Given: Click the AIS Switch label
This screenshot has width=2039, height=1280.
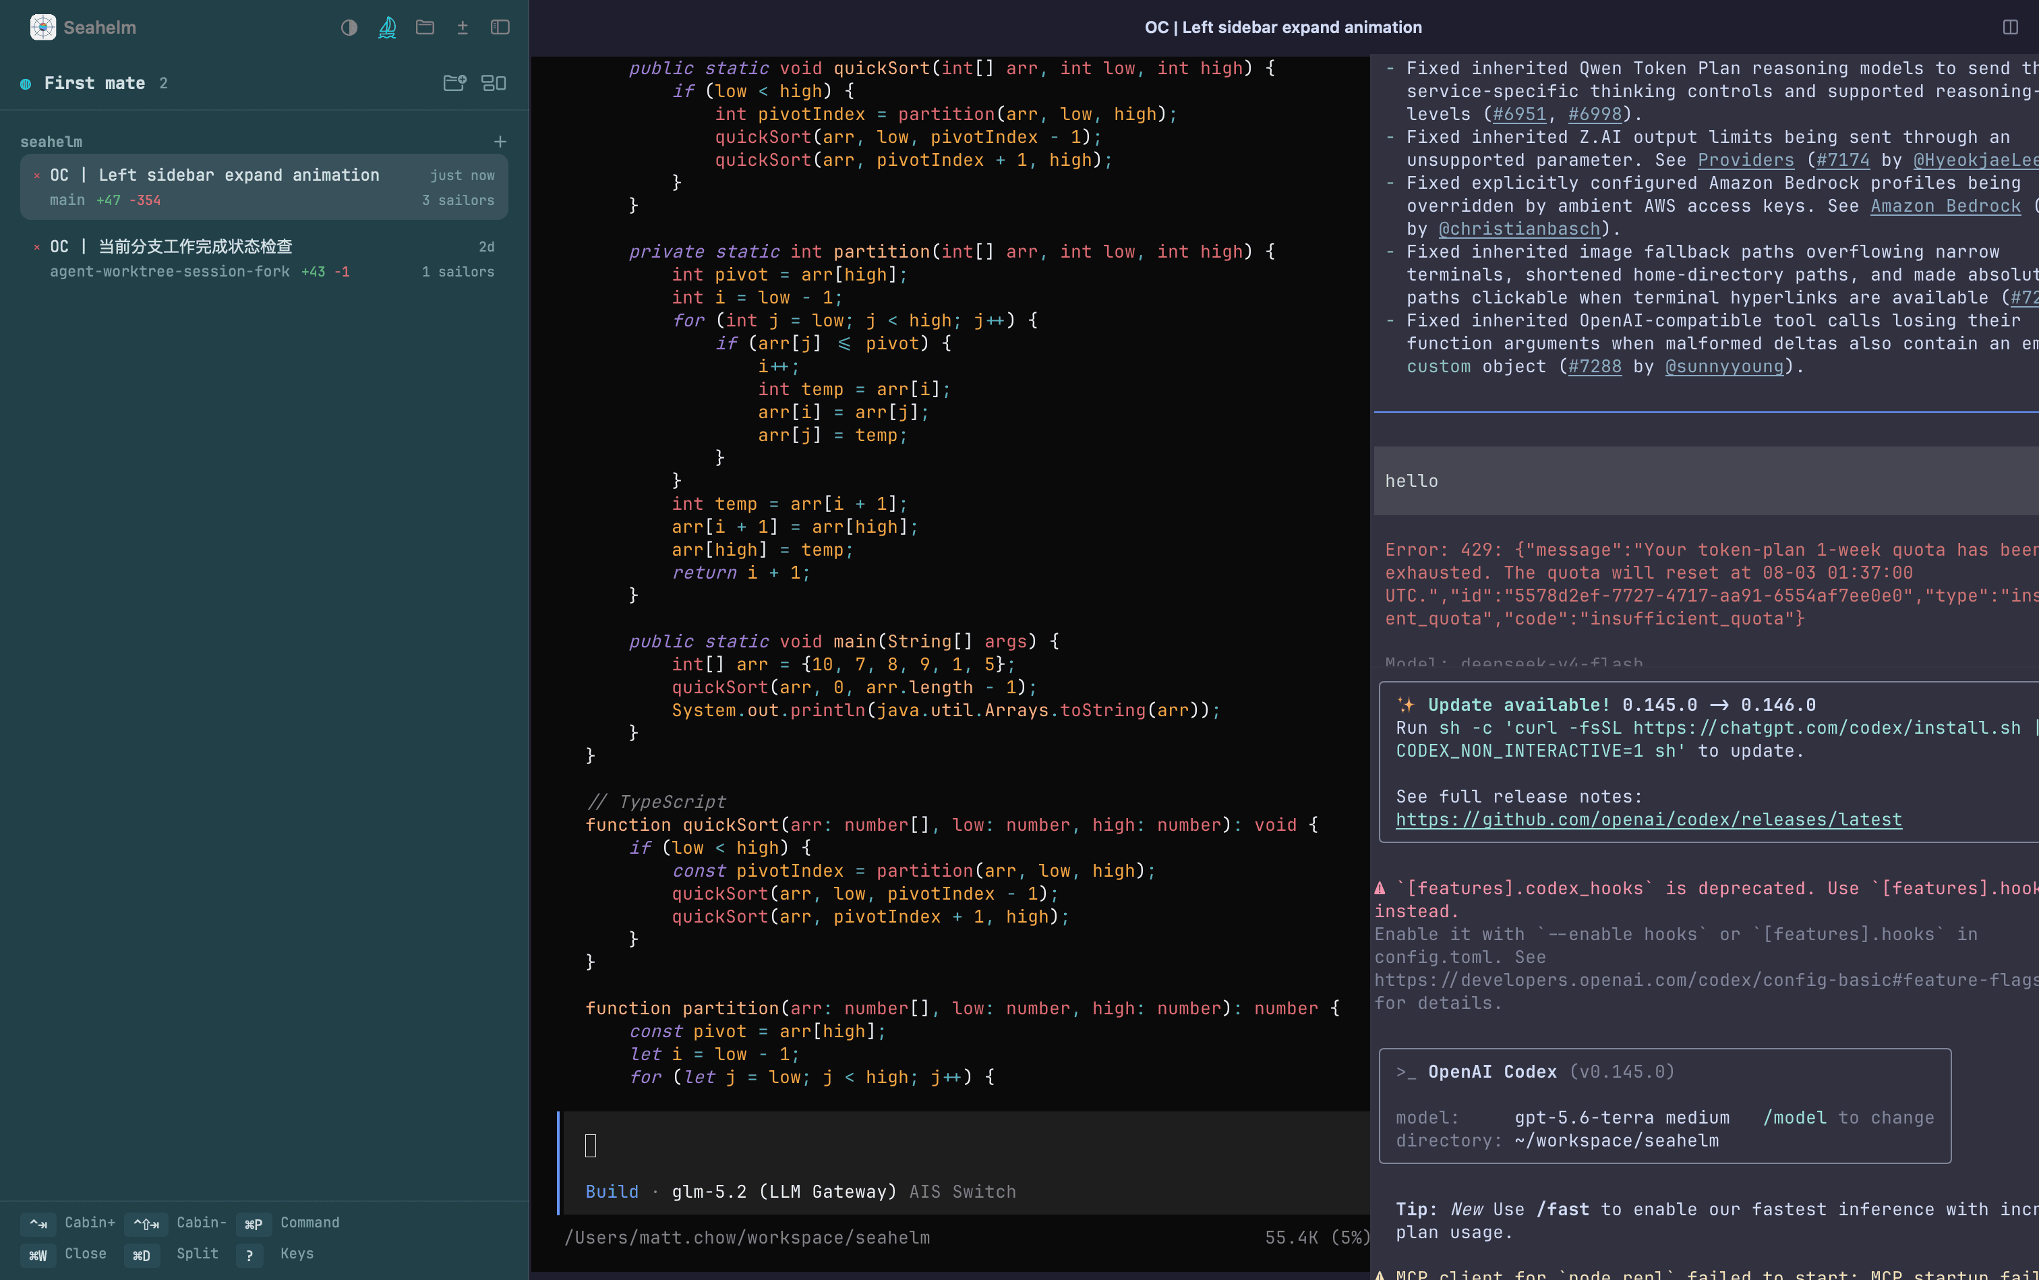Looking at the screenshot, I should coord(962,1191).
